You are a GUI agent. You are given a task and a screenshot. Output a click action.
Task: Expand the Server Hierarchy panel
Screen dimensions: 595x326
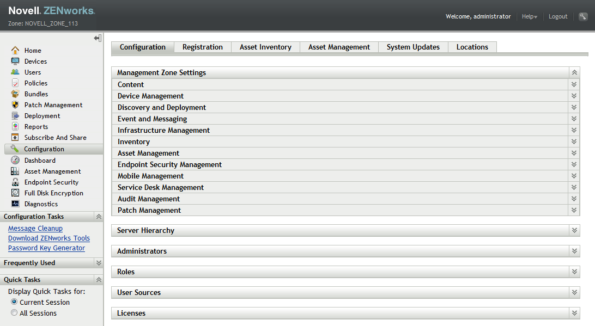(574, 230)
